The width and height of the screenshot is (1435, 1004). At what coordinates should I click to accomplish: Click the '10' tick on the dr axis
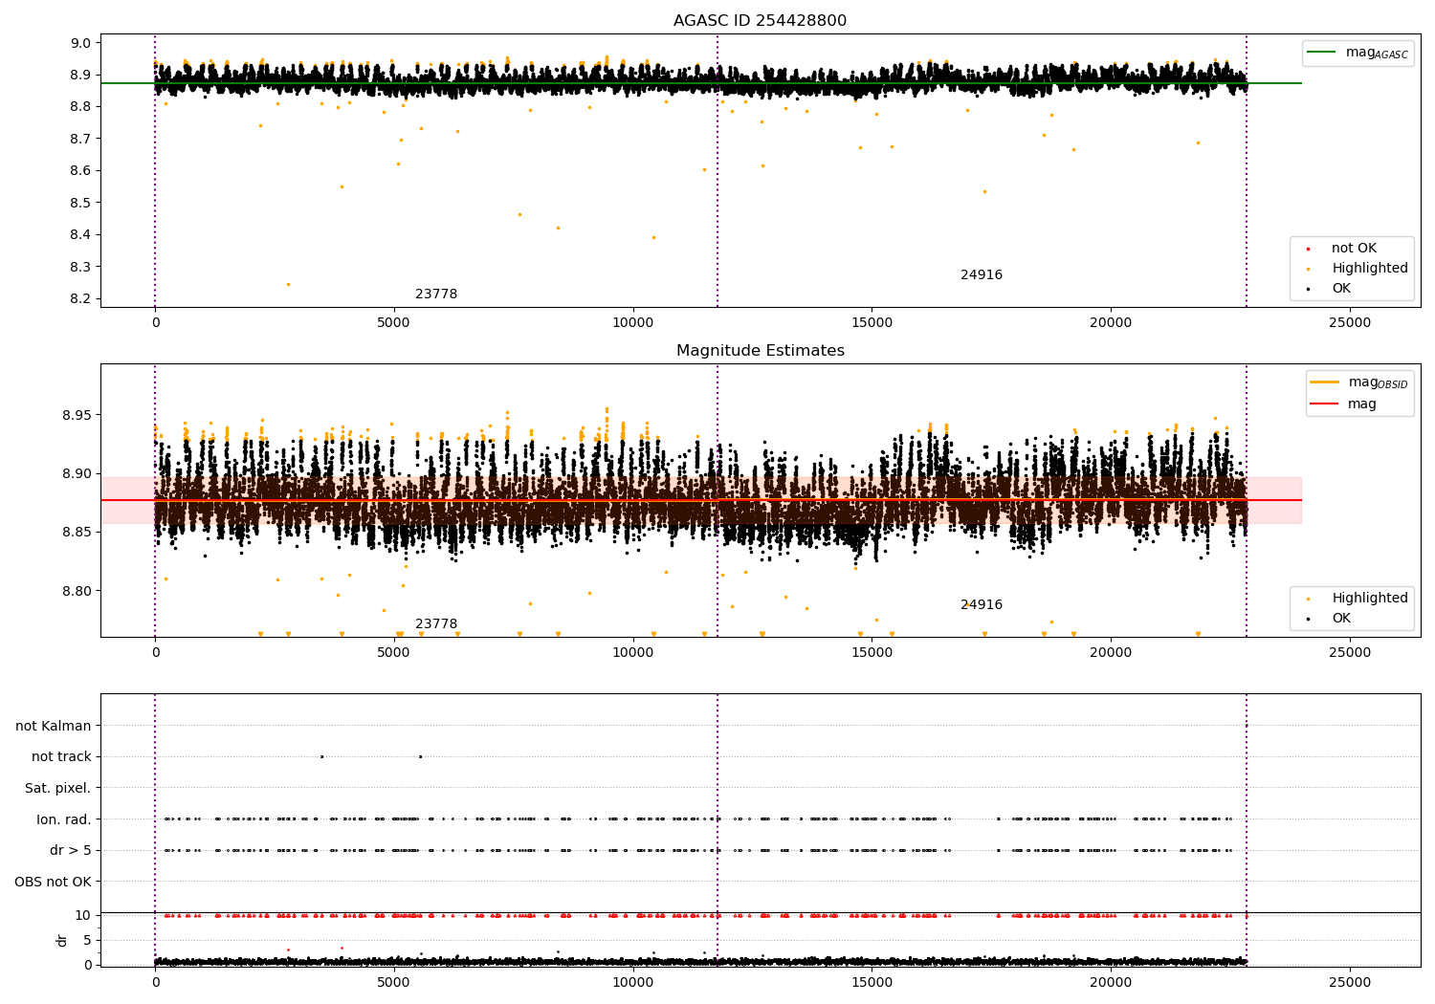83,916
